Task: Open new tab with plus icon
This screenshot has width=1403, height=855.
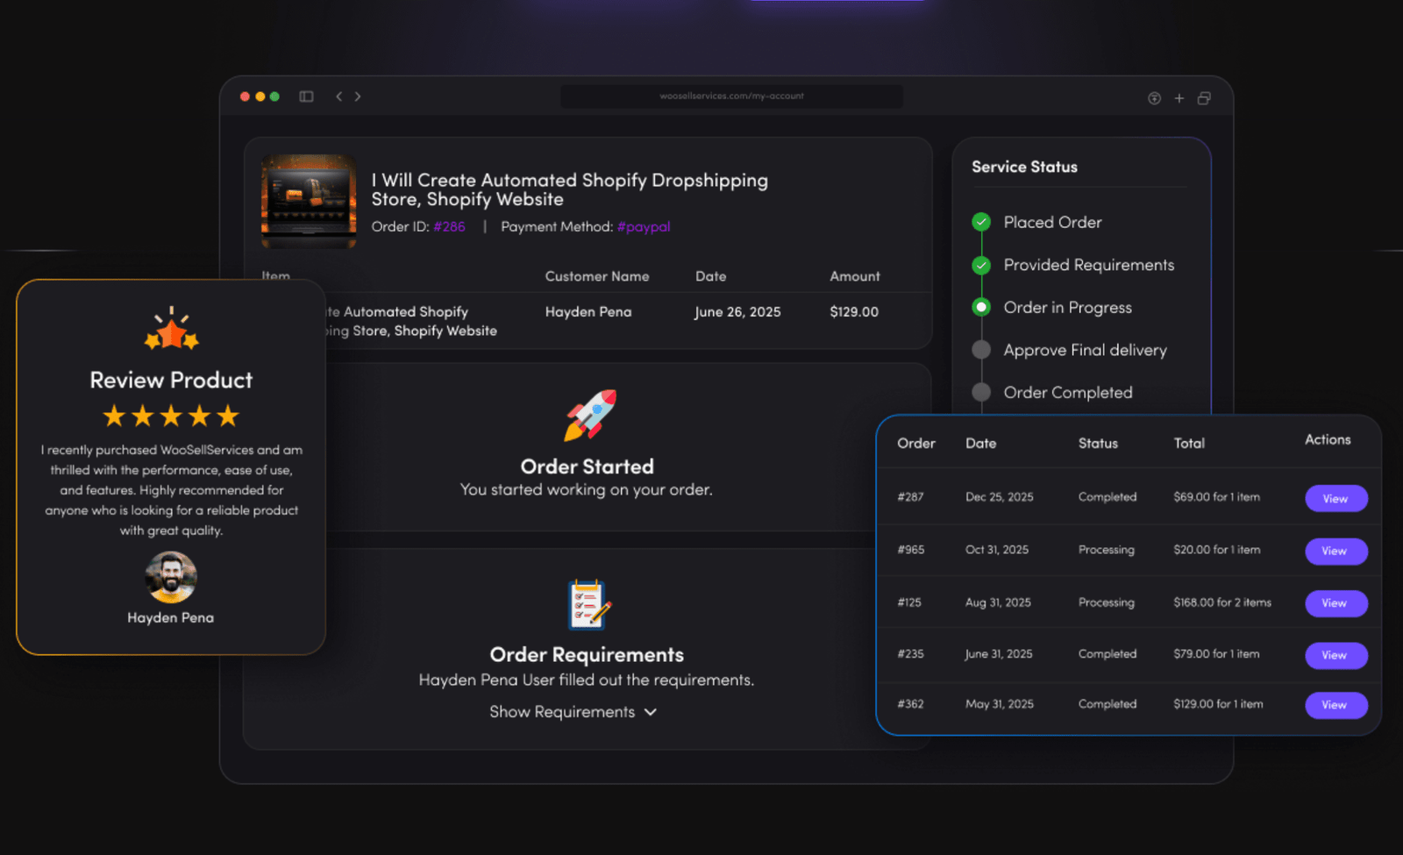Action: pos(1179,98)
